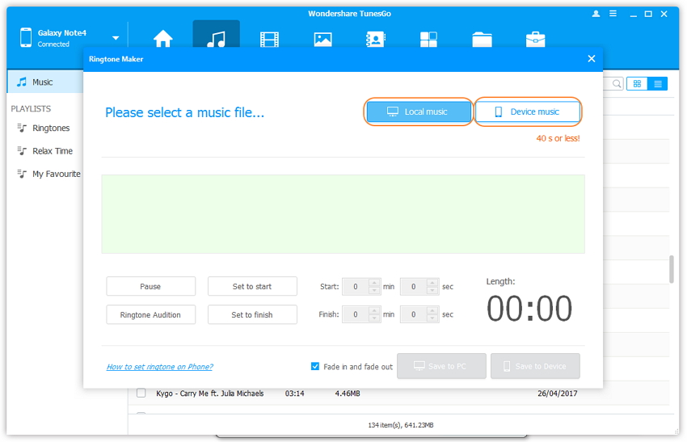This screenshot has height=442, width=687.
Task: Open the Photos picture icon
Action: click(x=322, y=39)
